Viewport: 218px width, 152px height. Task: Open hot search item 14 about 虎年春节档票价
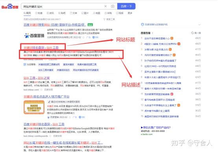[157, 111]
